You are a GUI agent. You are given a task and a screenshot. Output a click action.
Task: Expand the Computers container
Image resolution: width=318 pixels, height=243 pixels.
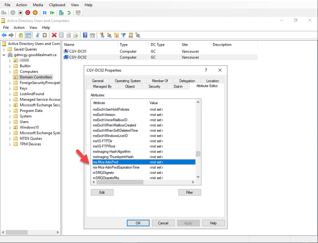10,72
